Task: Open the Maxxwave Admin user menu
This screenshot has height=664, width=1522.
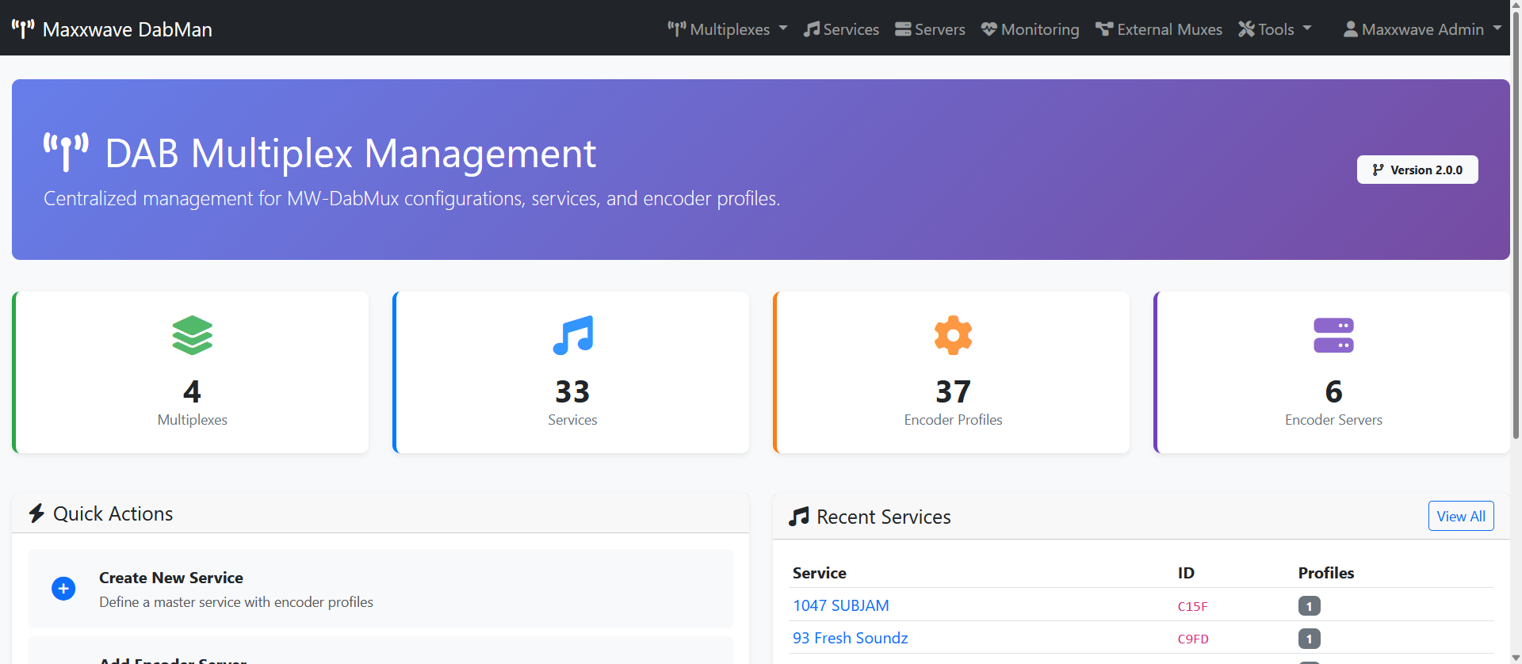Action: pos(1422,29)
